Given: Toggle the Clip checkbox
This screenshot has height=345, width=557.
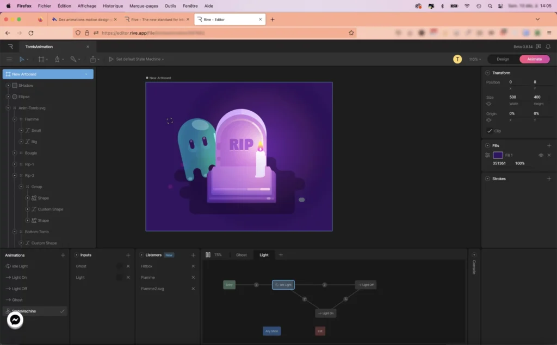Looking at the screenshot, I should pos(490,131).
